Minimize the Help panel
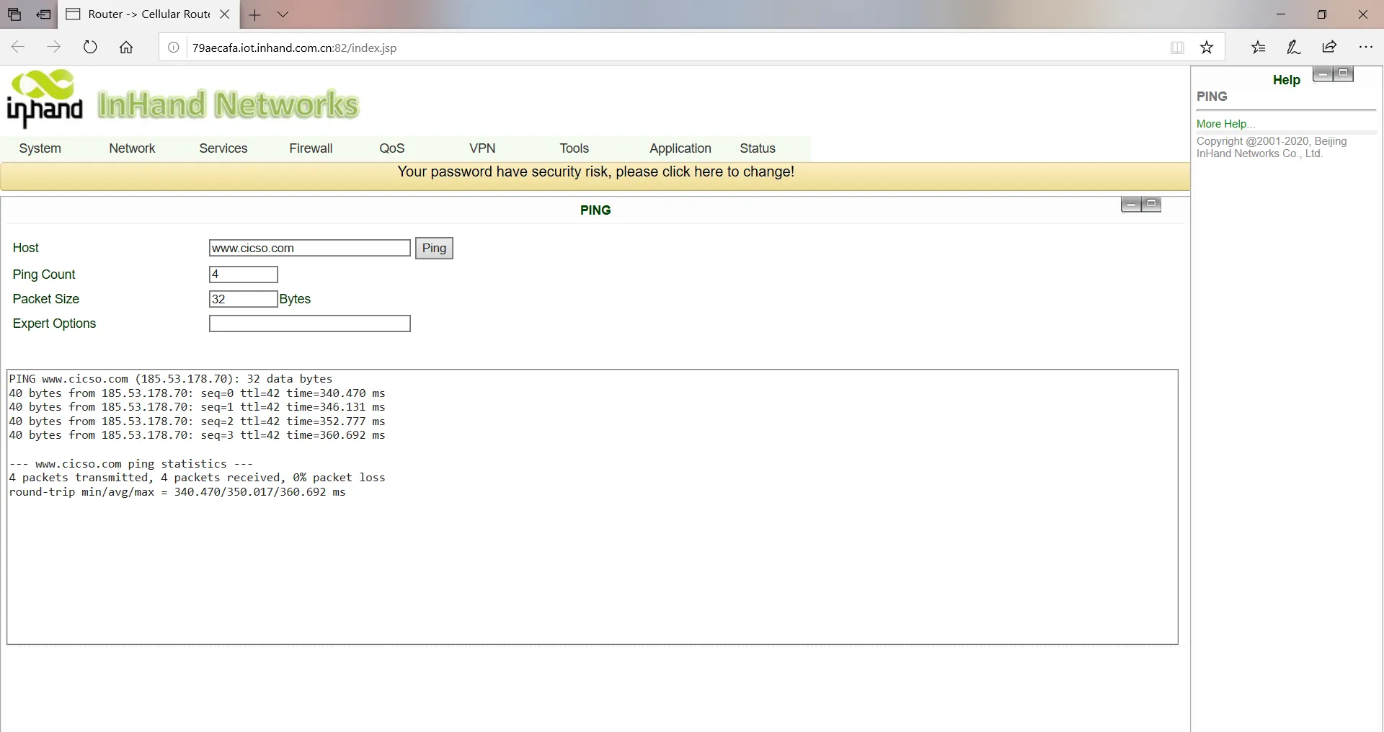The width and height of the screenshot is (1384, 732). [1323, 73]
